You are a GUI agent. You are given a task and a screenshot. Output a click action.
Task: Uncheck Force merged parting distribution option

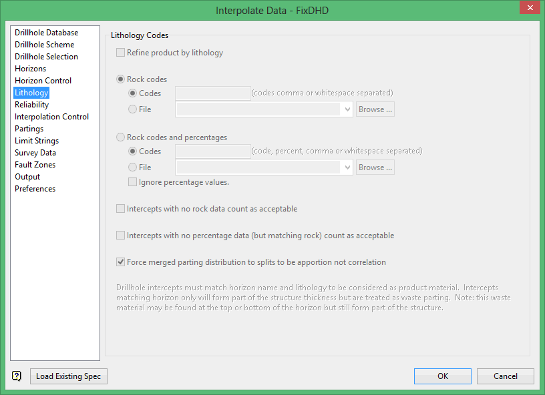121,262
